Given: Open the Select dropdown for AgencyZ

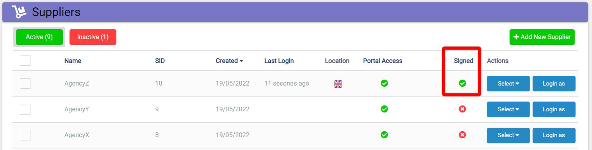Looking at the screenshot, I should click(x=508, y=84).
